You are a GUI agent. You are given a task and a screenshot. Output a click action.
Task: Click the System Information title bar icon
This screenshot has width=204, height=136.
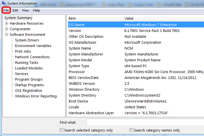(4, 3)
